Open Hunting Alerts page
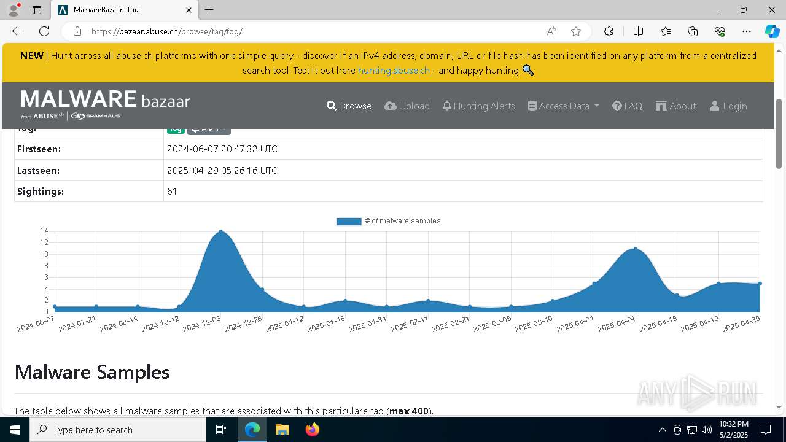Screen dimensions: 786x442 [478, 106]
